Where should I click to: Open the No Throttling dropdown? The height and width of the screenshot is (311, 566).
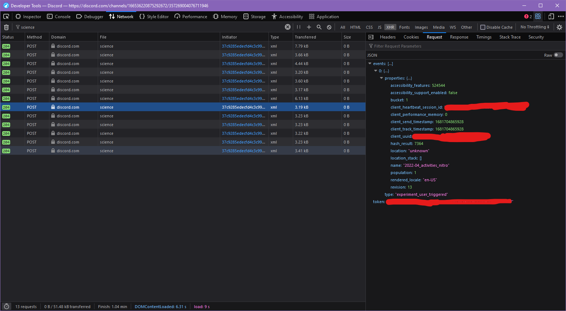coord(534,27)
